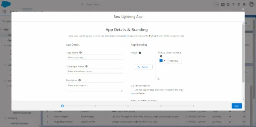Edit the primary color hex value field
Screen dimensions: 256x127
[x=175, y=61]
